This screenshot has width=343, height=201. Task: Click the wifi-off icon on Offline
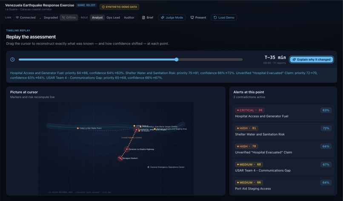tap(63, 17)
